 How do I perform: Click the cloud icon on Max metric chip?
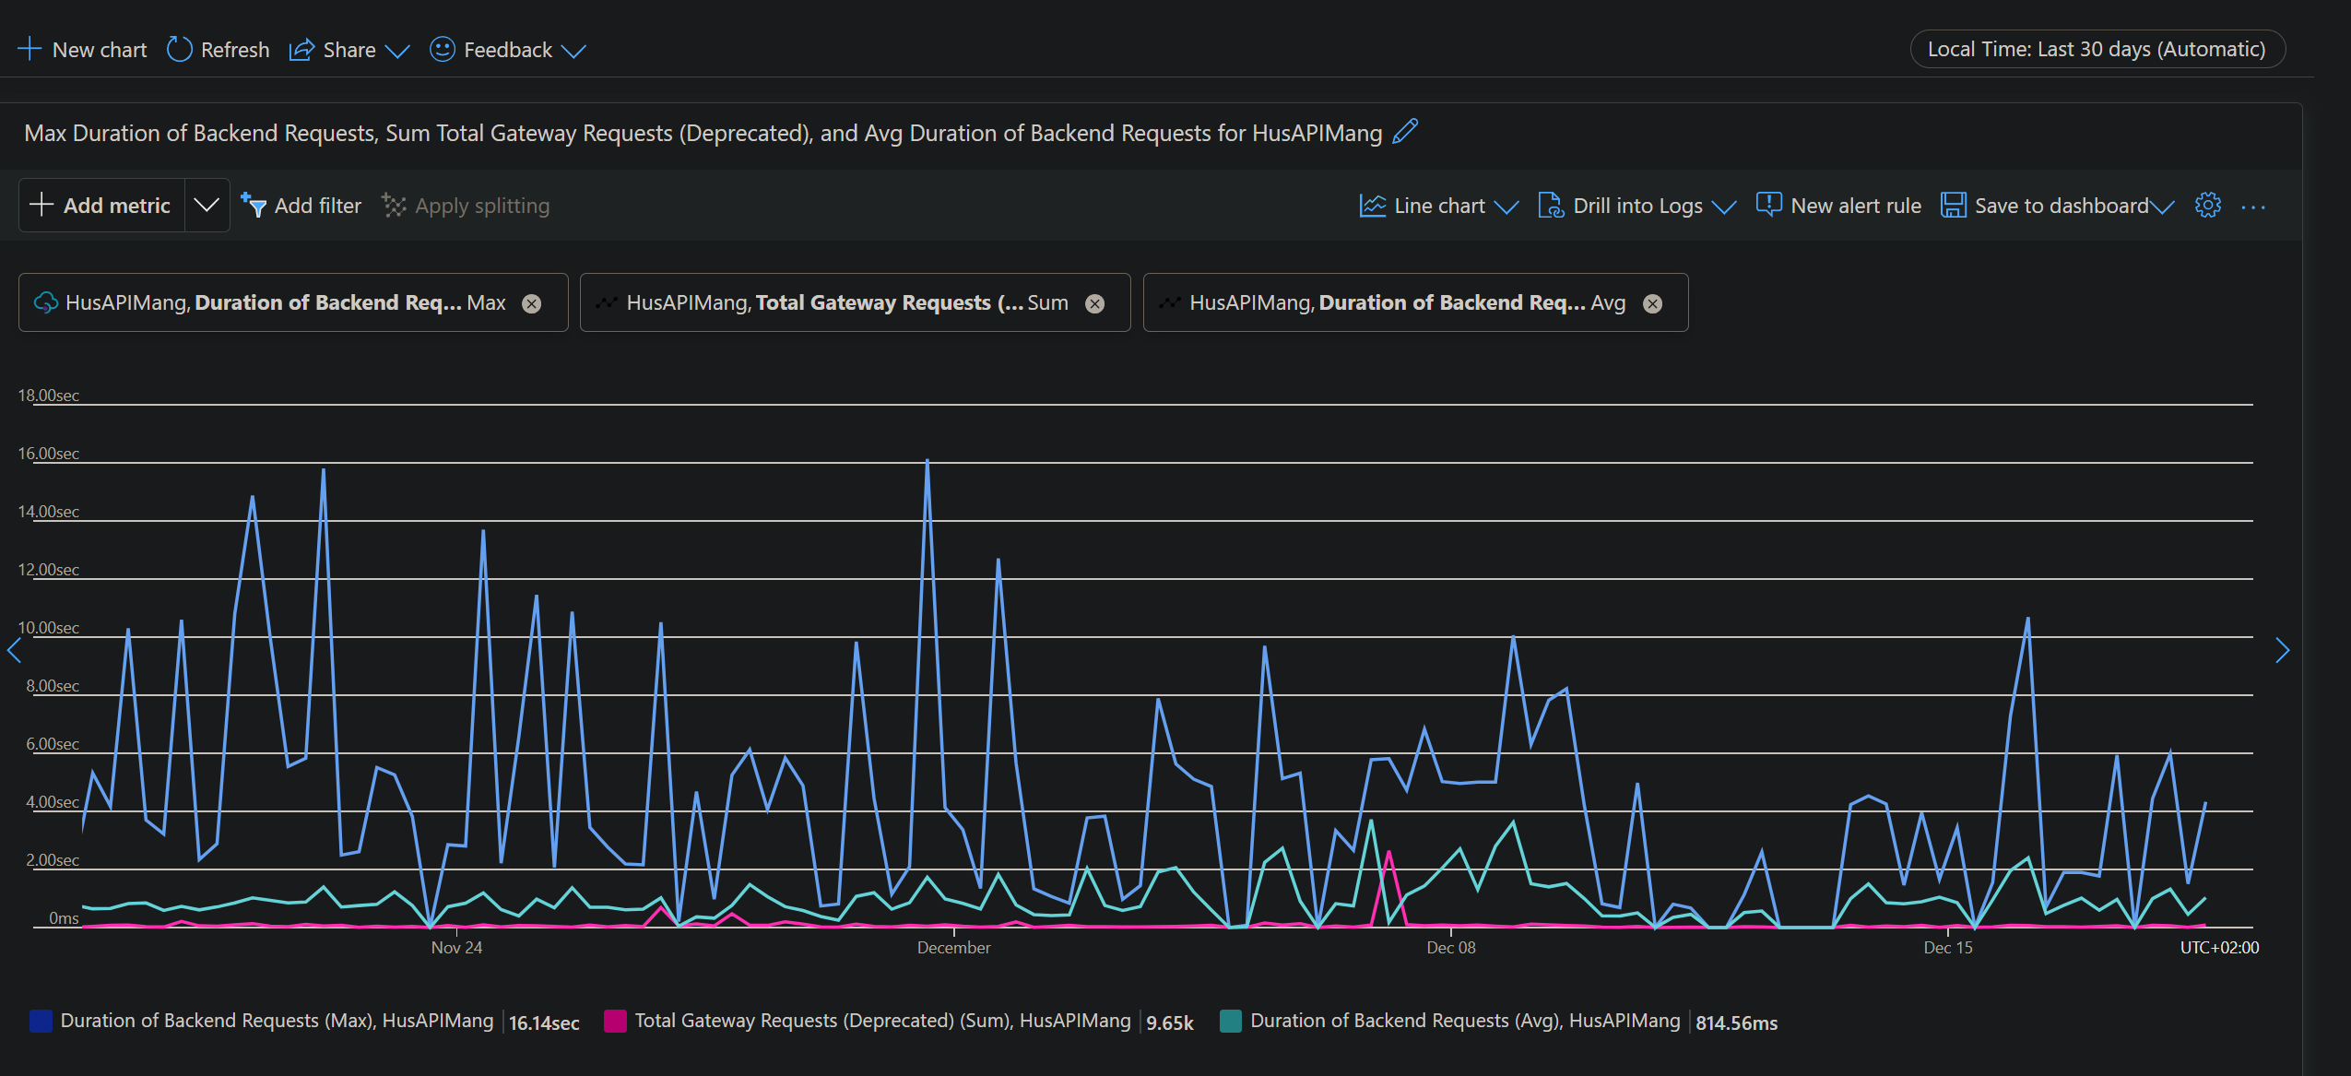(x=46, y=302)
